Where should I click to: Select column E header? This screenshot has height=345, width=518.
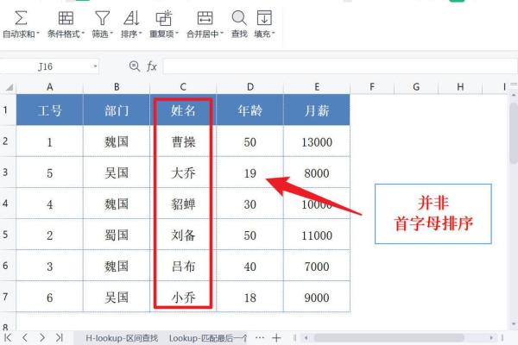pyautogui.click(x=317, y=87)
